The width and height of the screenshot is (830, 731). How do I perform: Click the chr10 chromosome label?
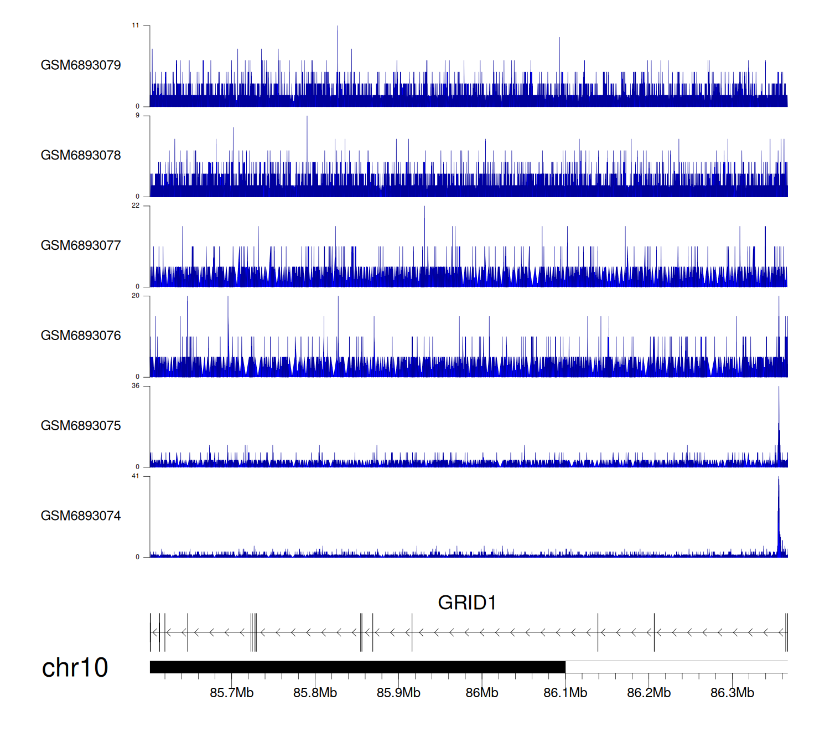(75, 668)
